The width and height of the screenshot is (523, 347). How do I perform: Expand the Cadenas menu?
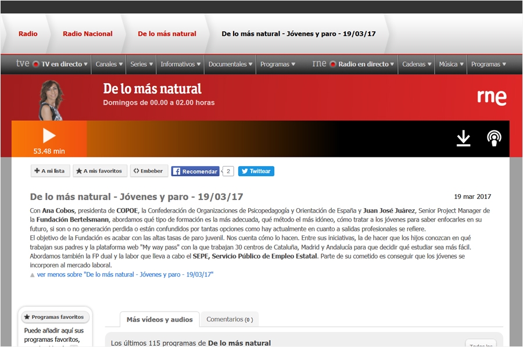(x=416, y=64)
